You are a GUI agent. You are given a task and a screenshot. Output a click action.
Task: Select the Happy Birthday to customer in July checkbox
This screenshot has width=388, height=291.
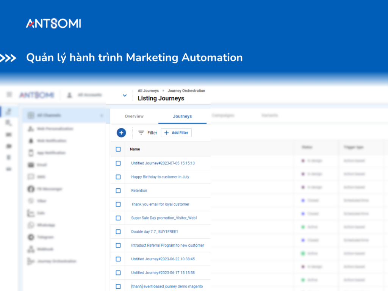(x=118, y=177)
